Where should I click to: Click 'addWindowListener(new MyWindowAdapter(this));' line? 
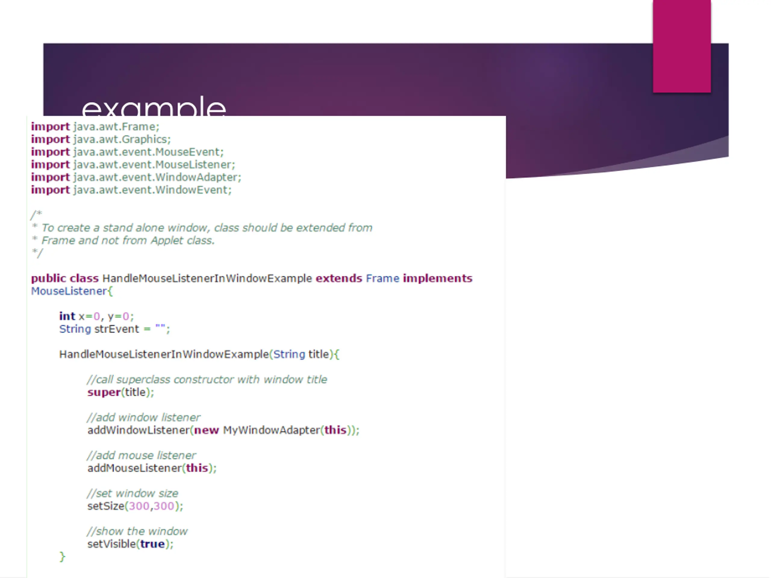[x=223, y=430]
